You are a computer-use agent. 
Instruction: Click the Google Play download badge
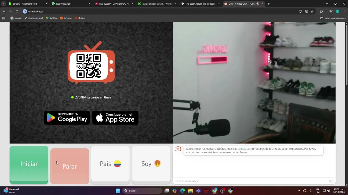[67, 118]
